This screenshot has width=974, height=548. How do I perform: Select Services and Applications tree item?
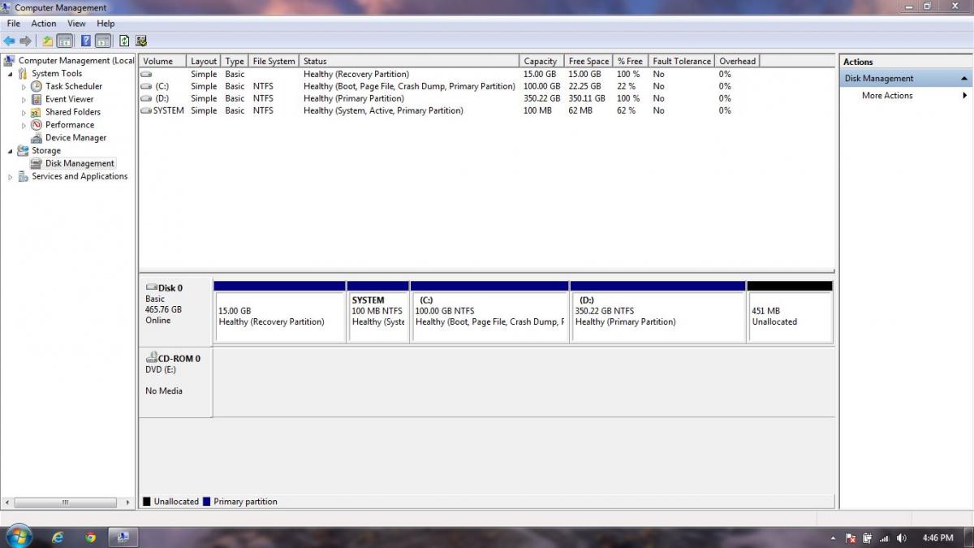[80, 176]
